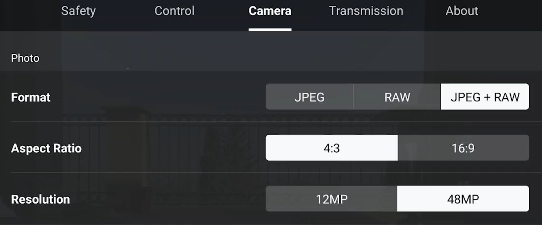This screenshot has height=225, width=542.
Task: Open the Control settings tab
Action: pos(174,11)
